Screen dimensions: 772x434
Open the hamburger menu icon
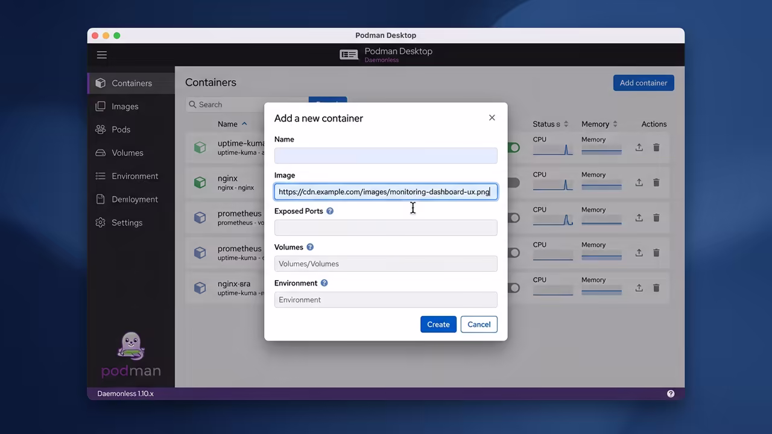pyautogui.click(x=102, y=55)
